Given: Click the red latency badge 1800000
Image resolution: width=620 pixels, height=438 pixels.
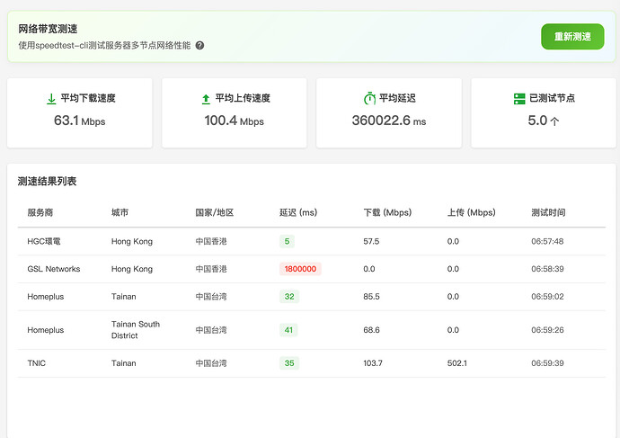Looking at the screenshot, I should (x=300, y=269).
